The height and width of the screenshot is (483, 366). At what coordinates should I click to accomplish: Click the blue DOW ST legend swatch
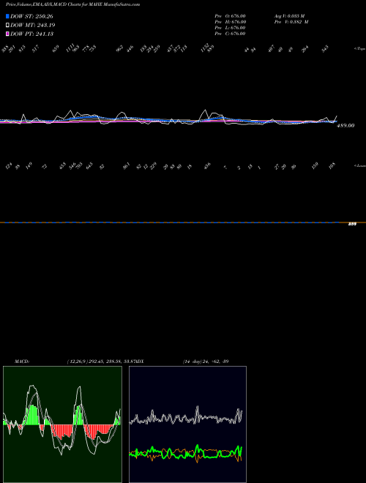[7, 16]
